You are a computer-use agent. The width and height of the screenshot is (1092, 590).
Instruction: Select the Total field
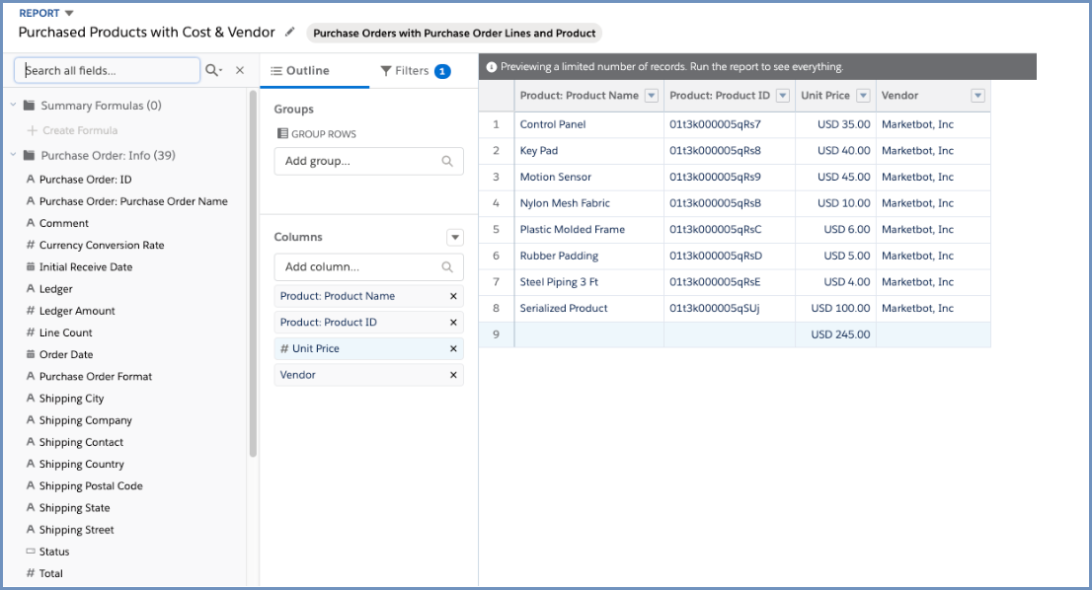pos(50,573)
